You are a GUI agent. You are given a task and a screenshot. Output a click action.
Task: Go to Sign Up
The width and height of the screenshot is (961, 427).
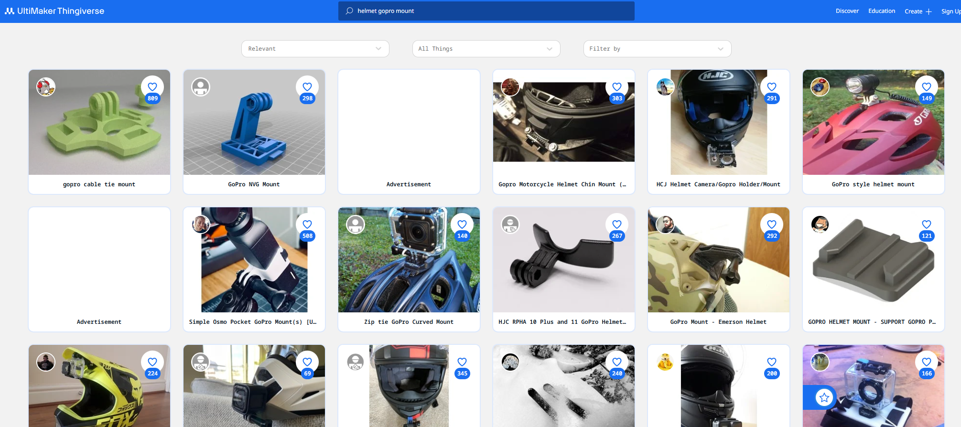tap(951, 11)
